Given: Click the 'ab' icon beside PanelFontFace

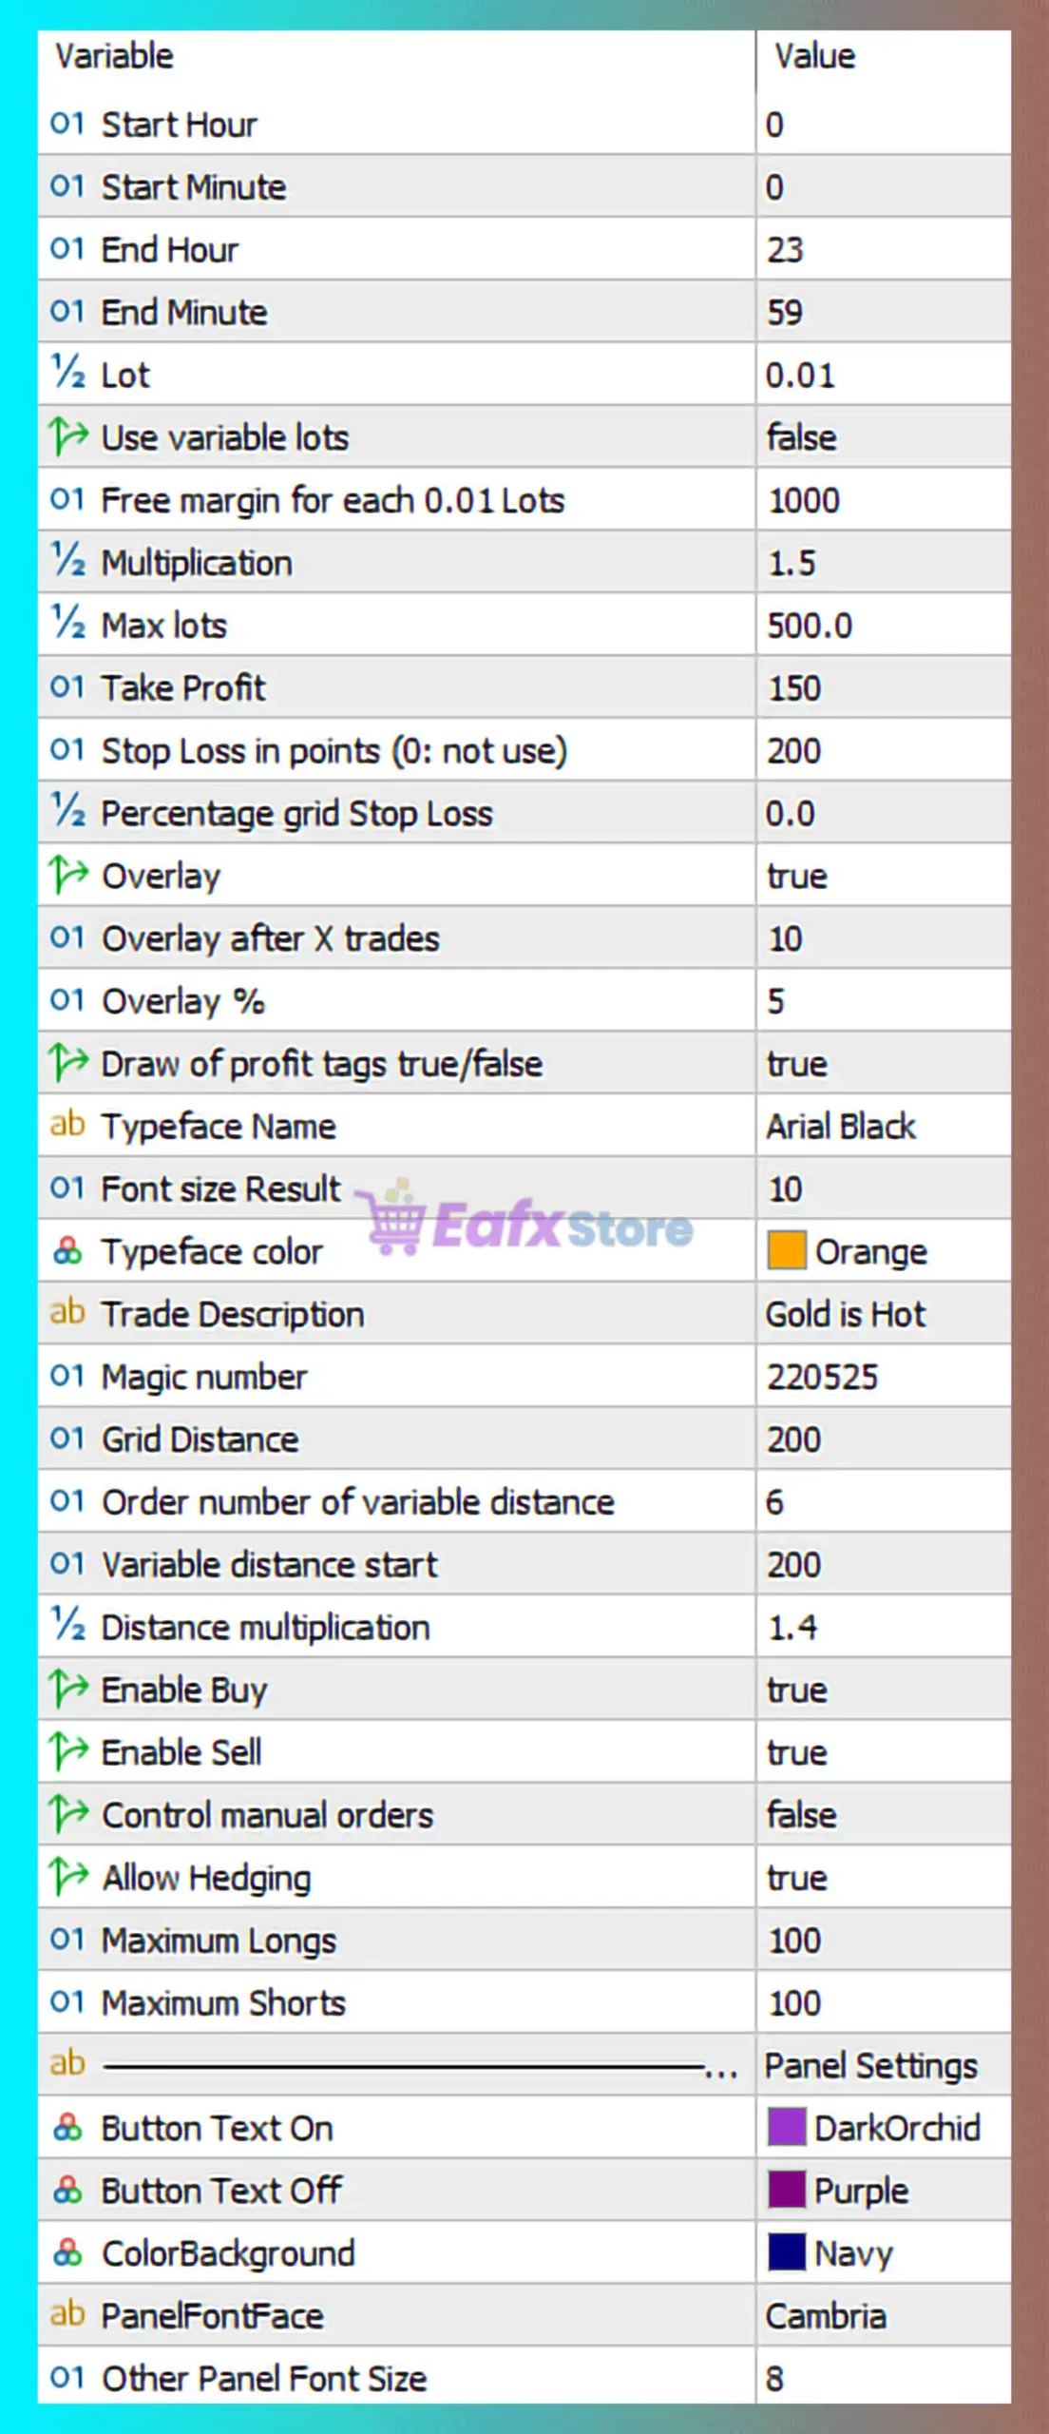Looking at the screenshot, I should point(67,2314).
